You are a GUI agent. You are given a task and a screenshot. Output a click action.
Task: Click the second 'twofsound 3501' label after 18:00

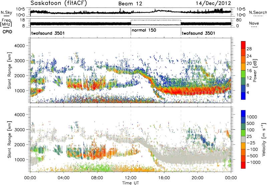[198, 33]
